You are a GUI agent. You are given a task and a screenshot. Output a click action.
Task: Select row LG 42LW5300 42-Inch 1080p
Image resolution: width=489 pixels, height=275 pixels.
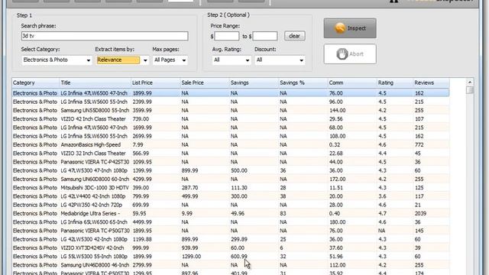click(231, 239)
